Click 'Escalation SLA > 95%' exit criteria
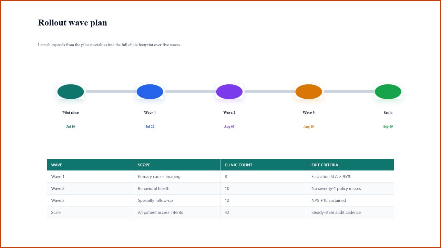This screenshot has width=441, height=248. click(x=350, y=176)
